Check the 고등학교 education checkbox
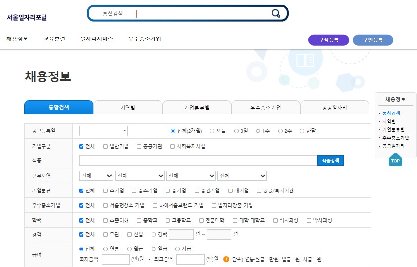 coord(168,220)
